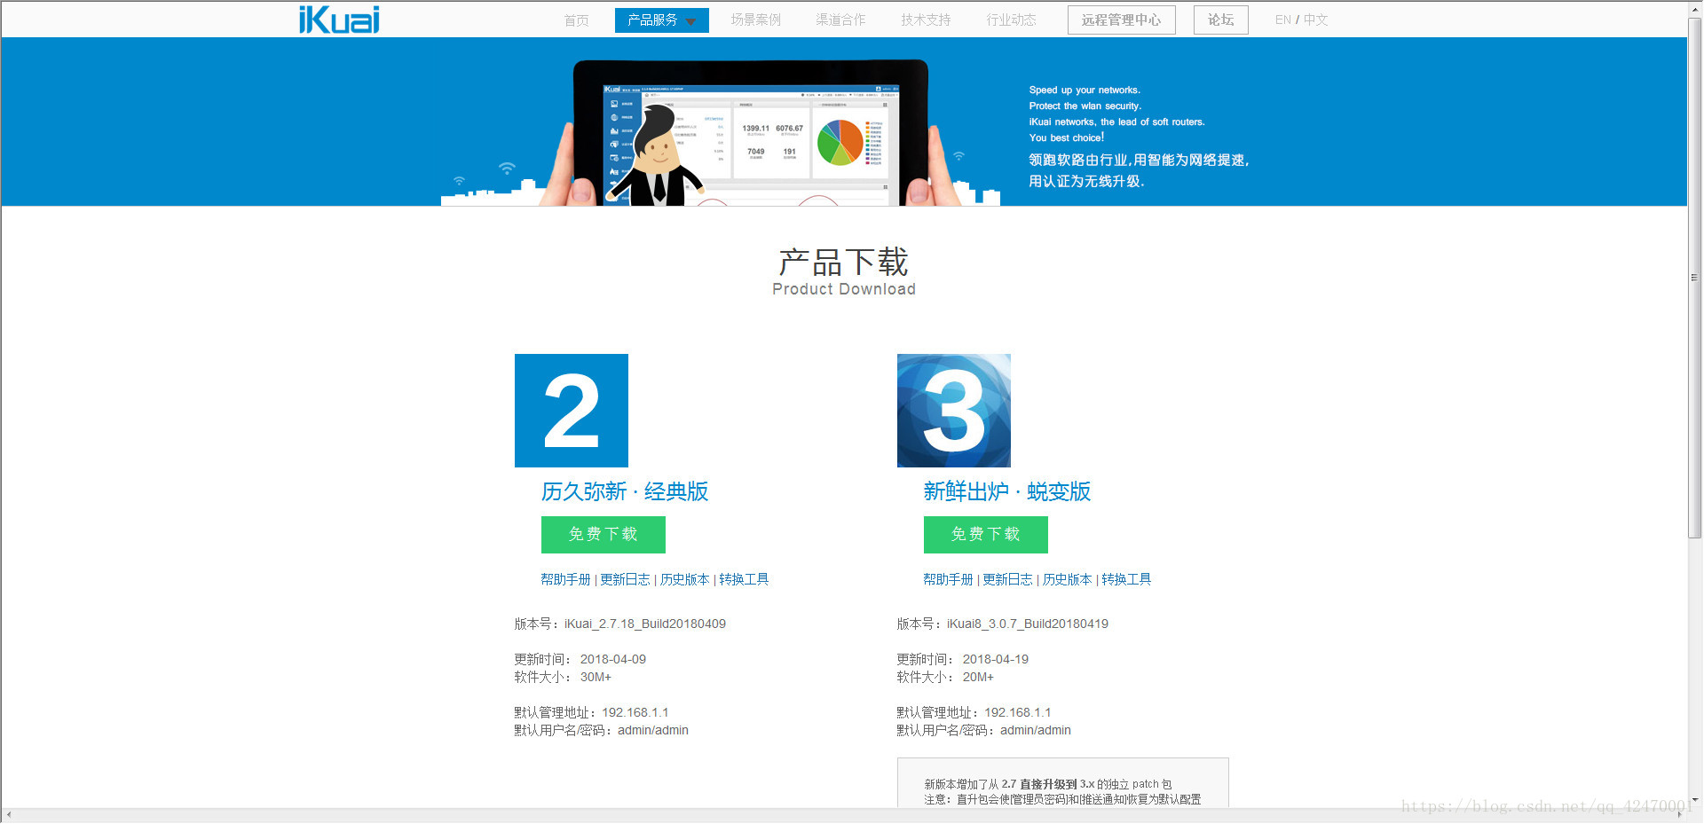1704x824 pixels.
Task: Open the 首页 home menu item
Action: 576,20
